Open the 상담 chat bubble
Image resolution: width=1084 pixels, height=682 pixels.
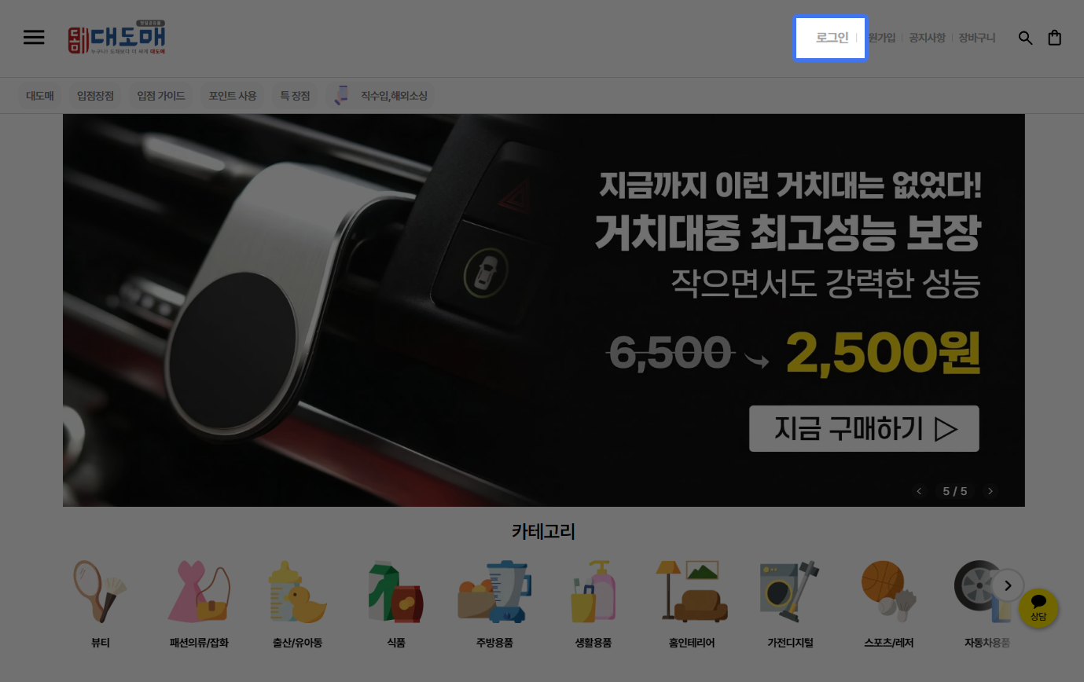1038,607
